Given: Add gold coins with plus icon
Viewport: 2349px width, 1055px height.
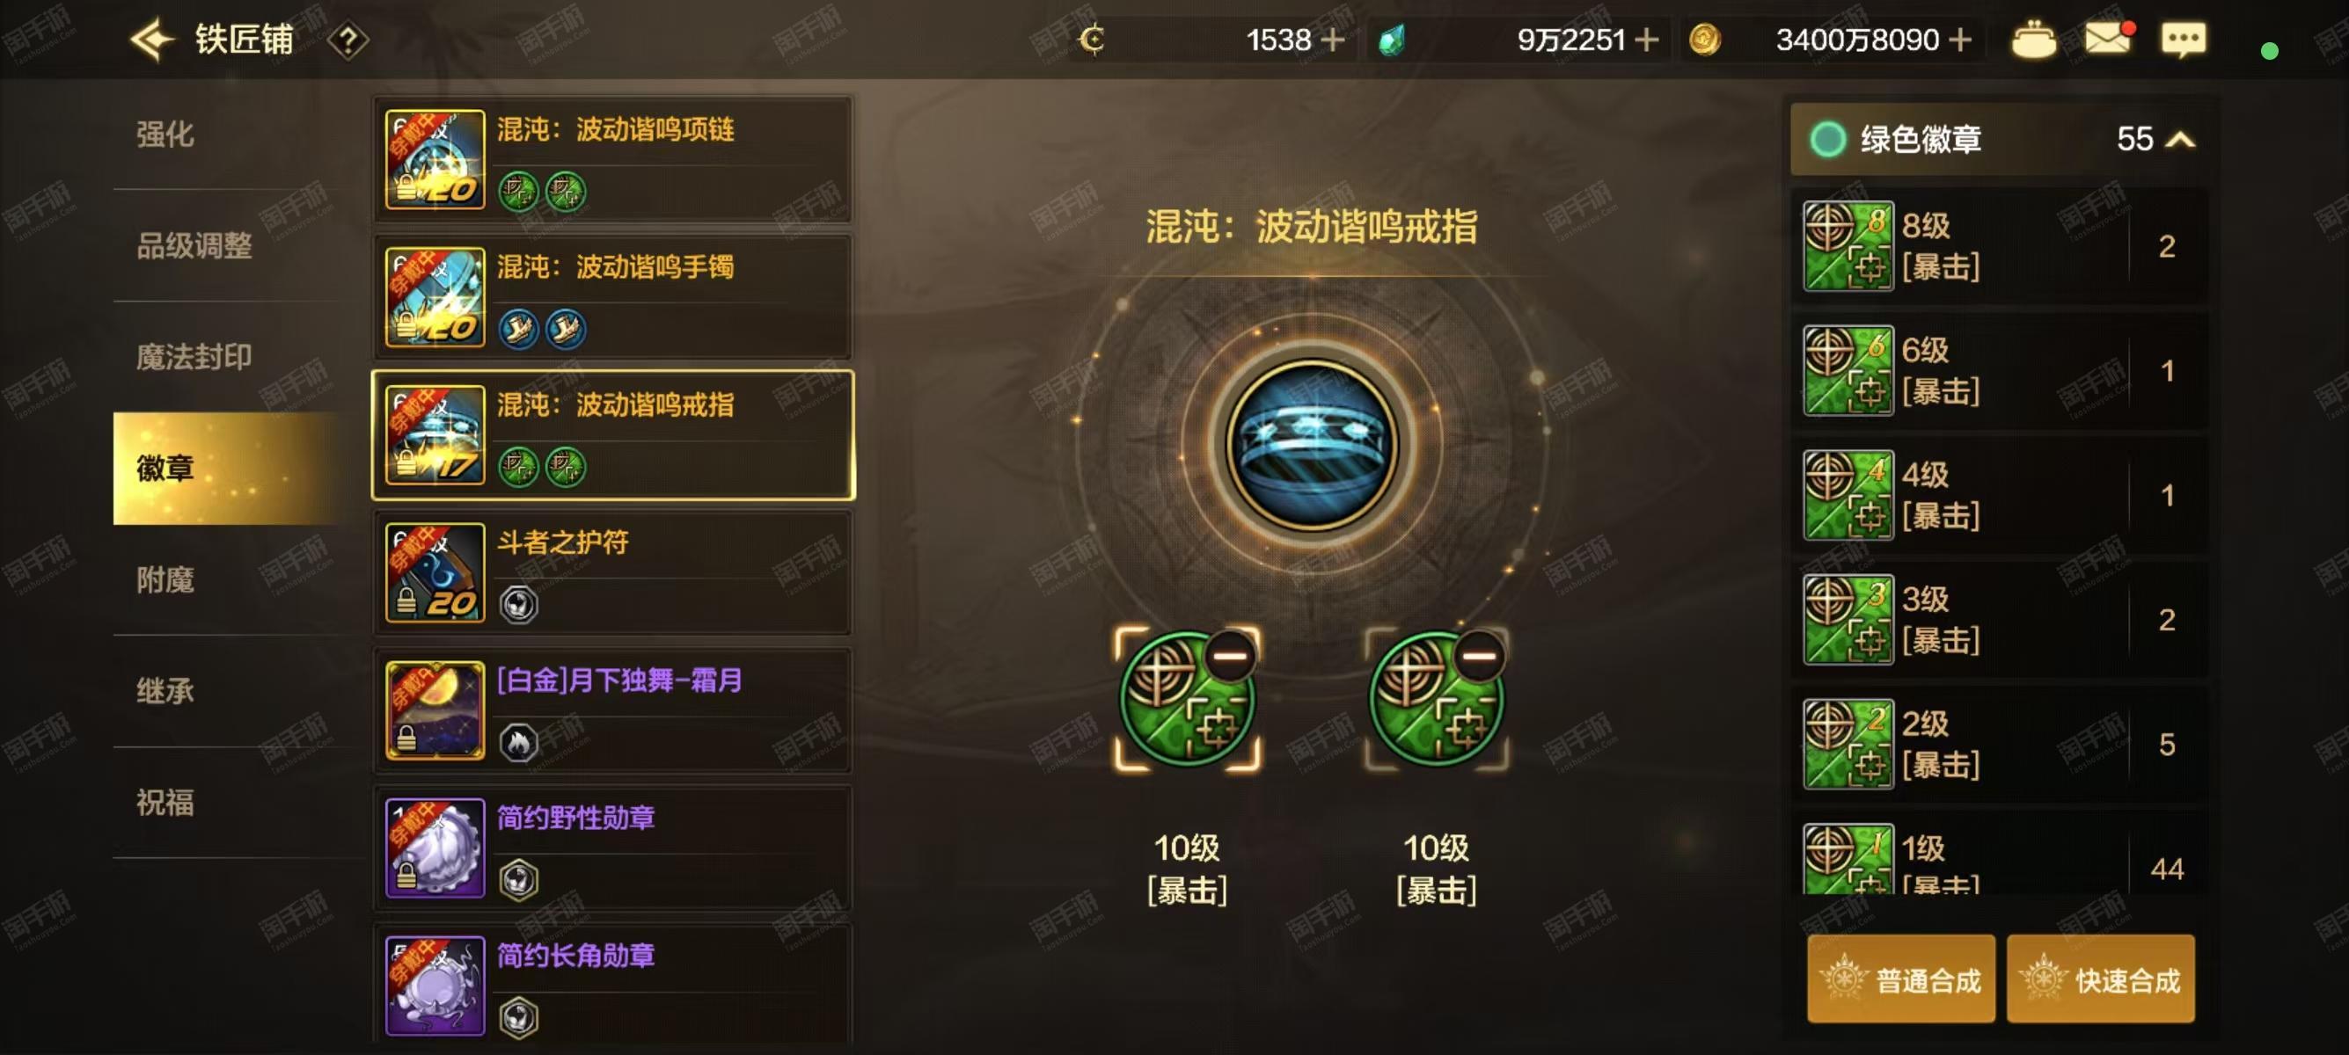Looking at the screenshot, I should pos(1958,40).
